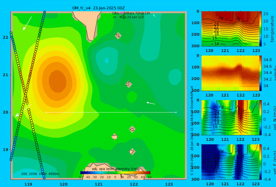The image size is (276, 187).
Task: Click the latitude axis label '21'
Action: pos(6,75)
